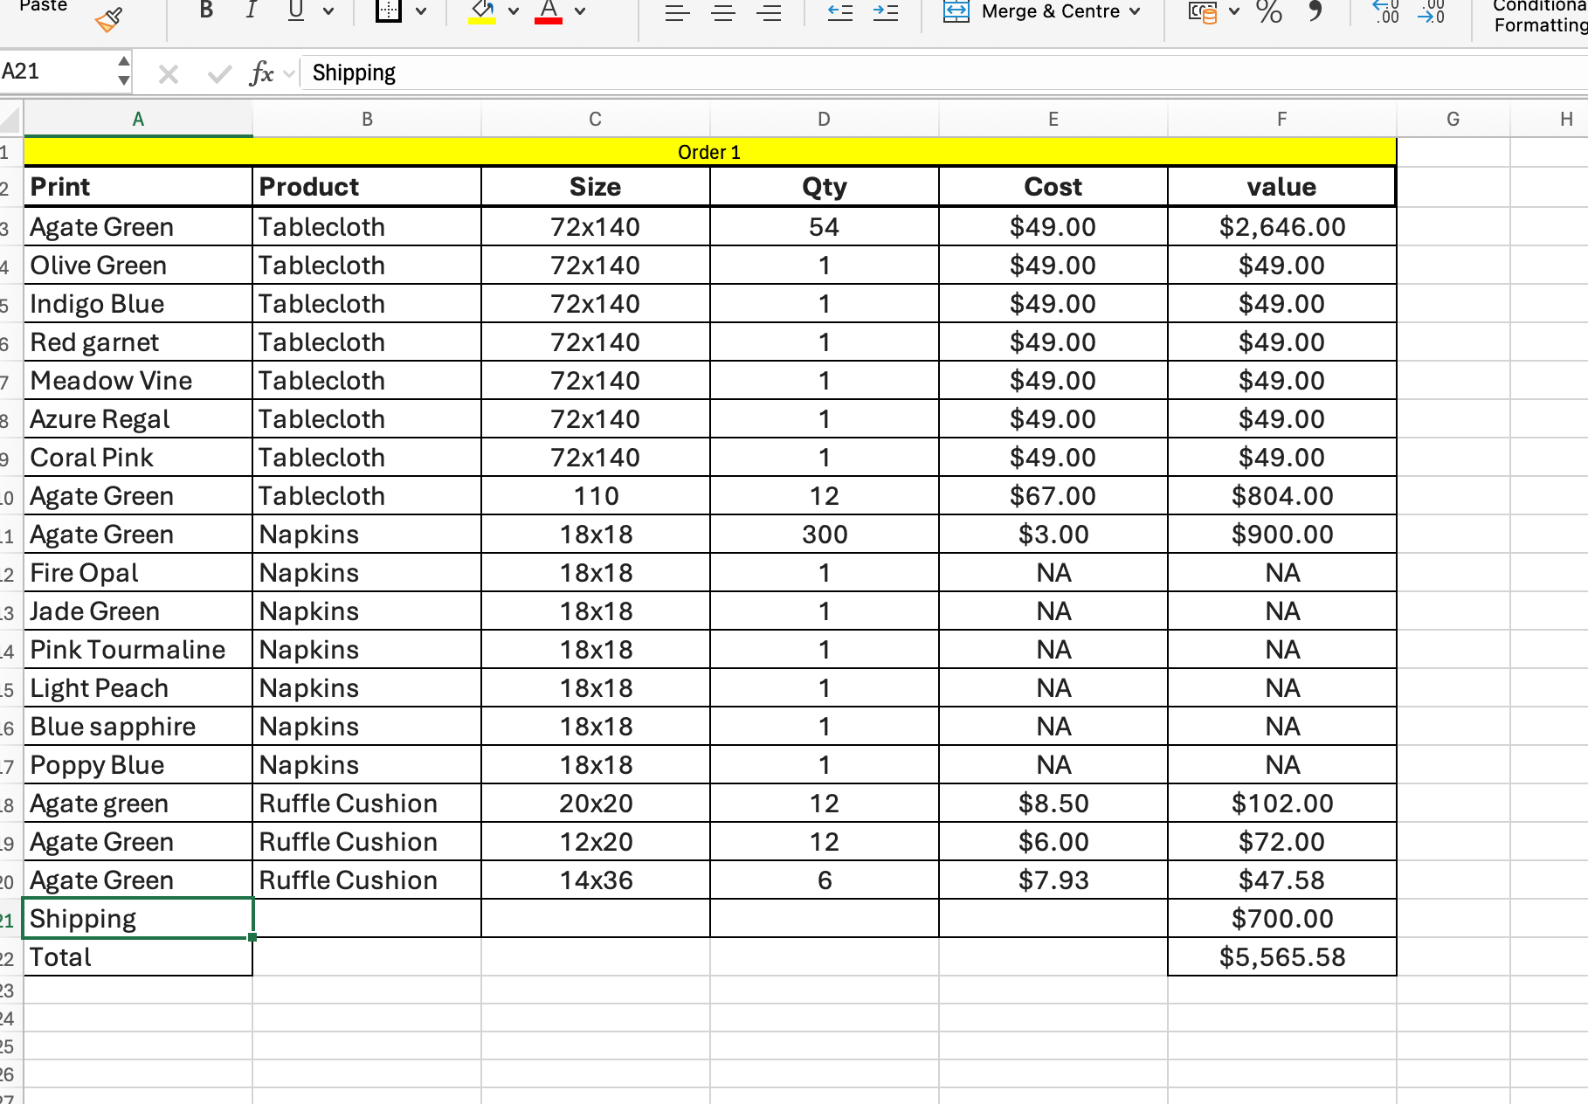Toggle italic formatting
This screenshot has height=1104, width=1588.
[x=252, y=10]
